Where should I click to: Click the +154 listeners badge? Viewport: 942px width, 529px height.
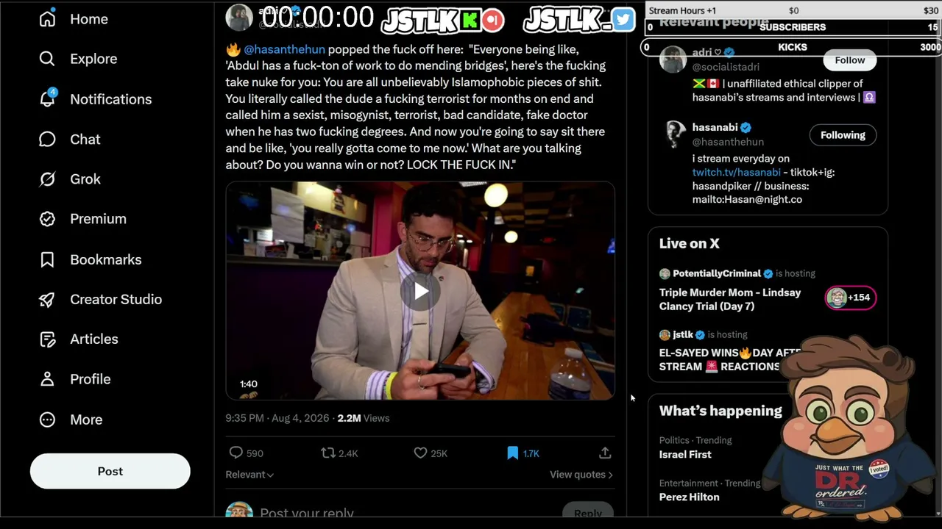(850, 298)
